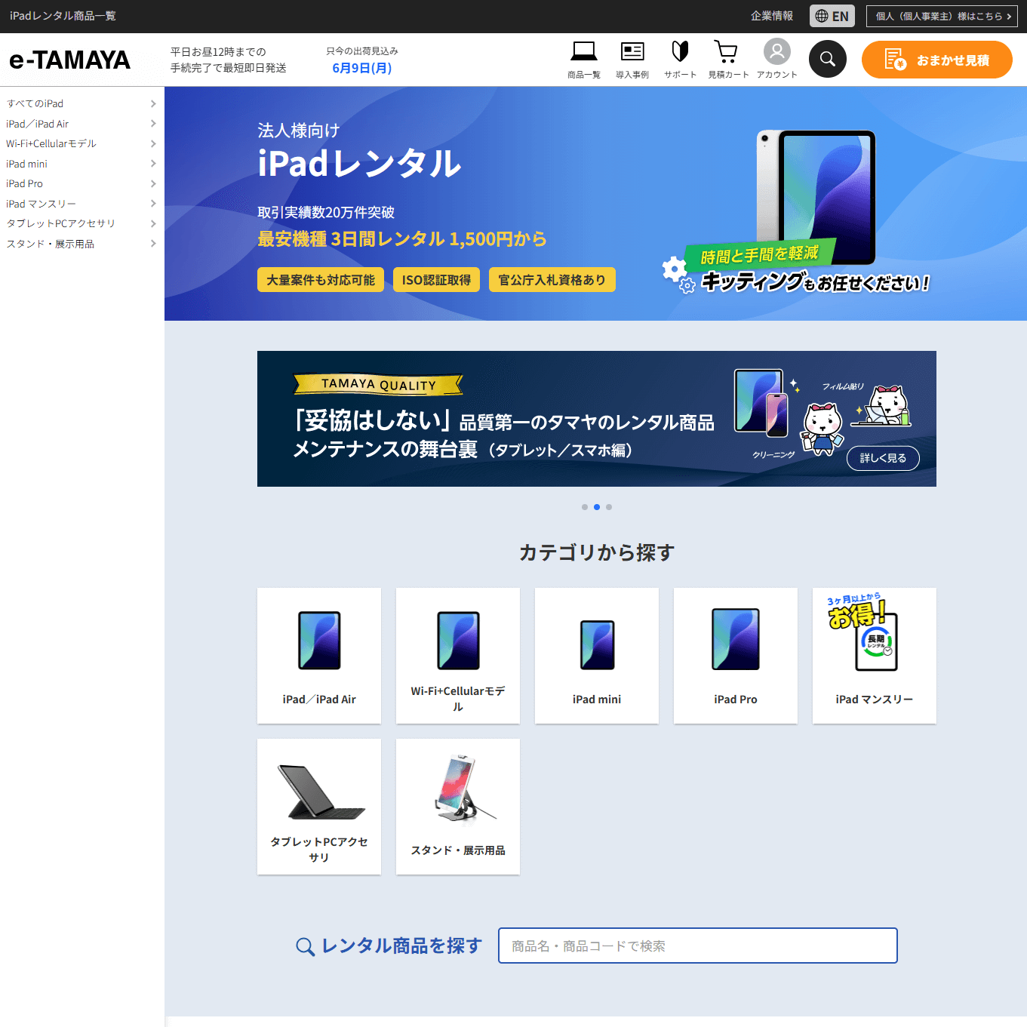Viewport: 1027px width, 1027px height.
Task: Click the カテゴリから探す heading
Action: [597, 552]
